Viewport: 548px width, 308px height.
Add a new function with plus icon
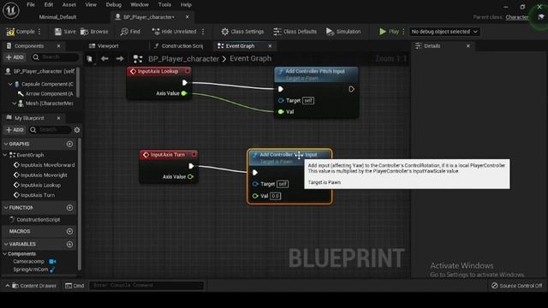(x=69, y=208)
